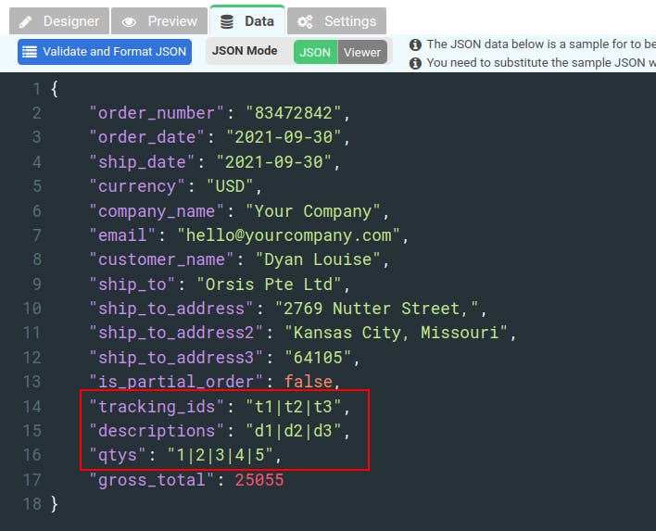
Task: Click Validate and Format JSON button
Action: (x=105, y=52)
